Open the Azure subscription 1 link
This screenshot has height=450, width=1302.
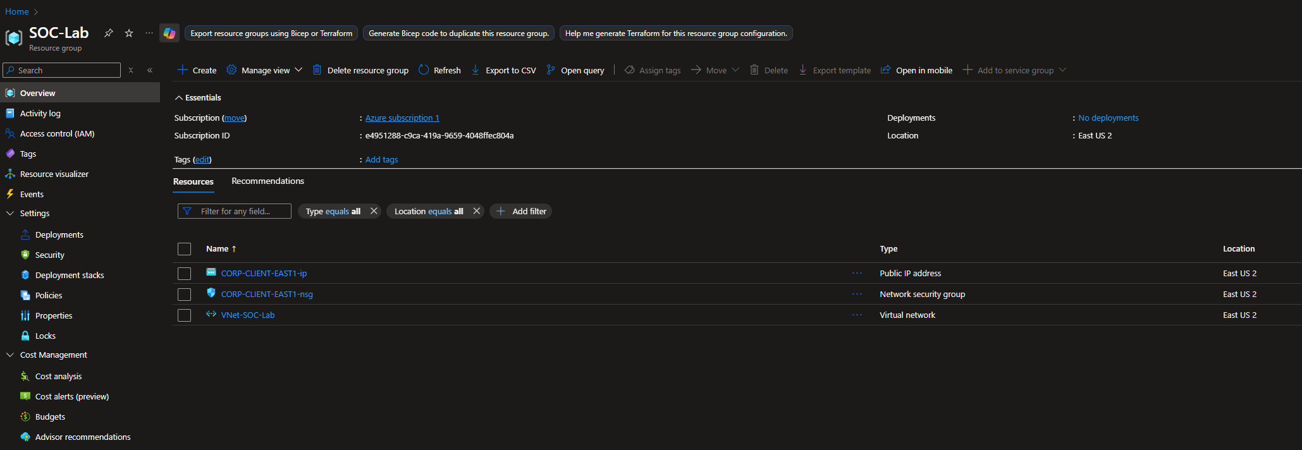tap(402, 118)
